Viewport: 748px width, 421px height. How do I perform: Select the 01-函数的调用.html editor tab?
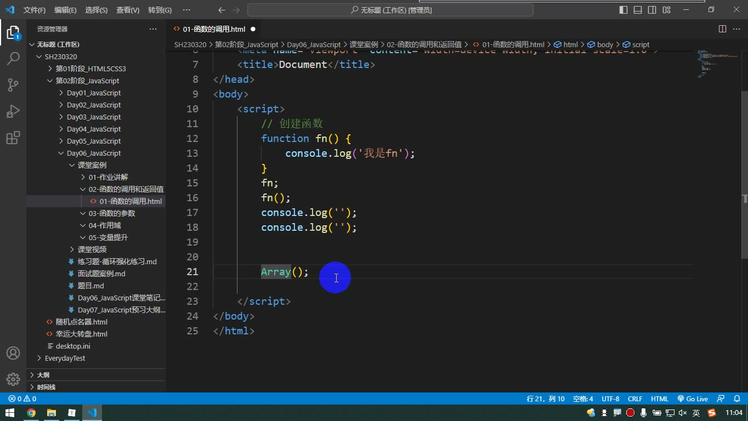[x=214, y=29]
